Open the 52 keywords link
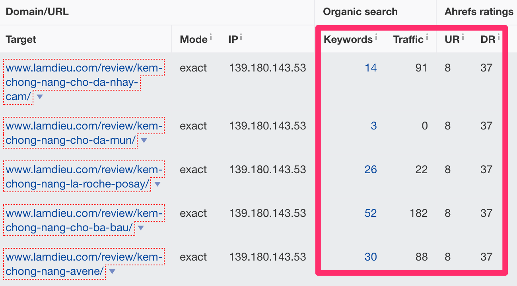Viewport: 517px width, 286px height. pyautogui.click(x=371, y=213)
